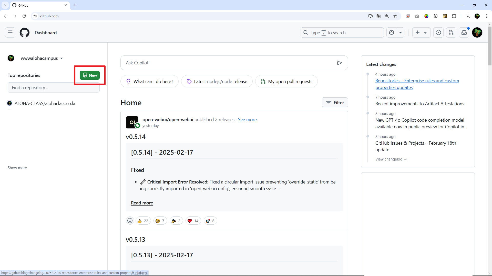The height and width of the screenshot is (276, 492).
Task: Expand Copilot dropdown arrow next to Copilot icon
Action: (x=401, y=32)
